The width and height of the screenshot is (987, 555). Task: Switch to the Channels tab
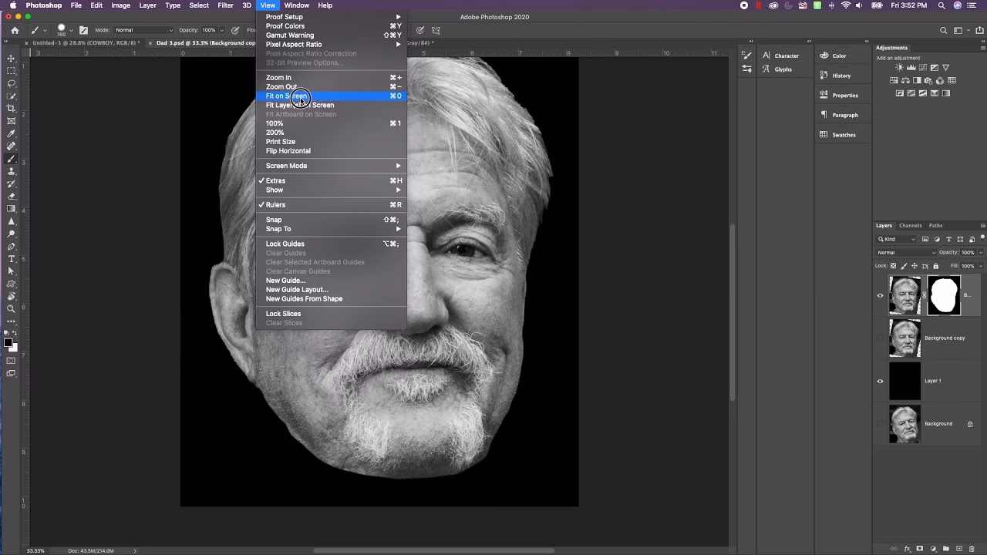[x=910, y=226]
